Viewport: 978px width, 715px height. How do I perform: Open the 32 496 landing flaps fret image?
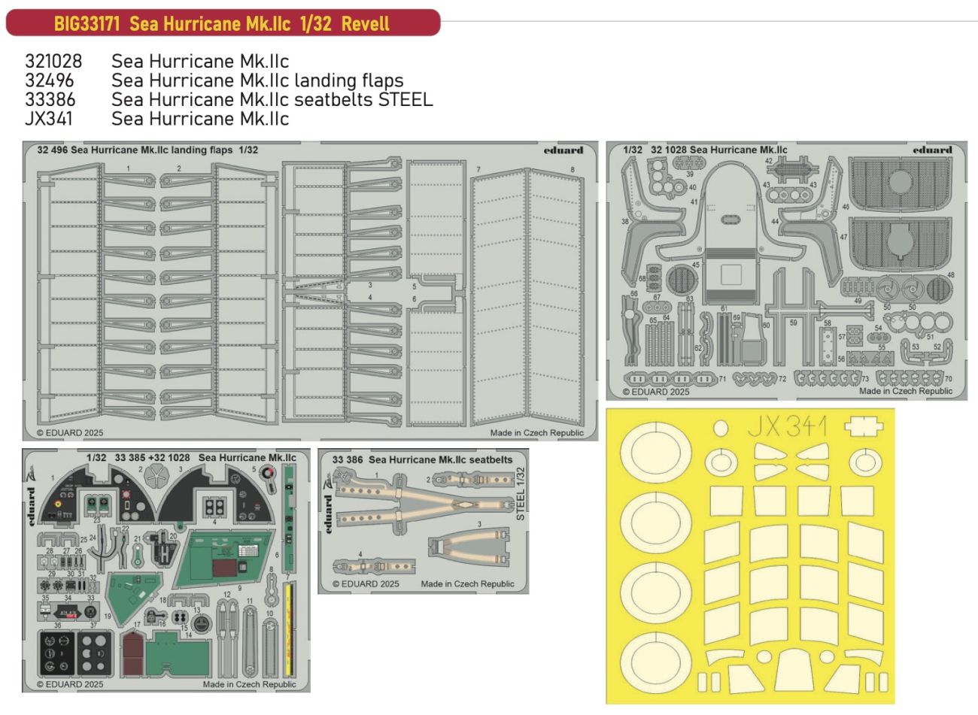tap(309, 289)
